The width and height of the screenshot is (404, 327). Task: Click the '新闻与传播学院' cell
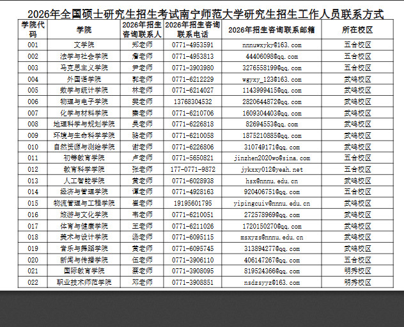(84, 260)
